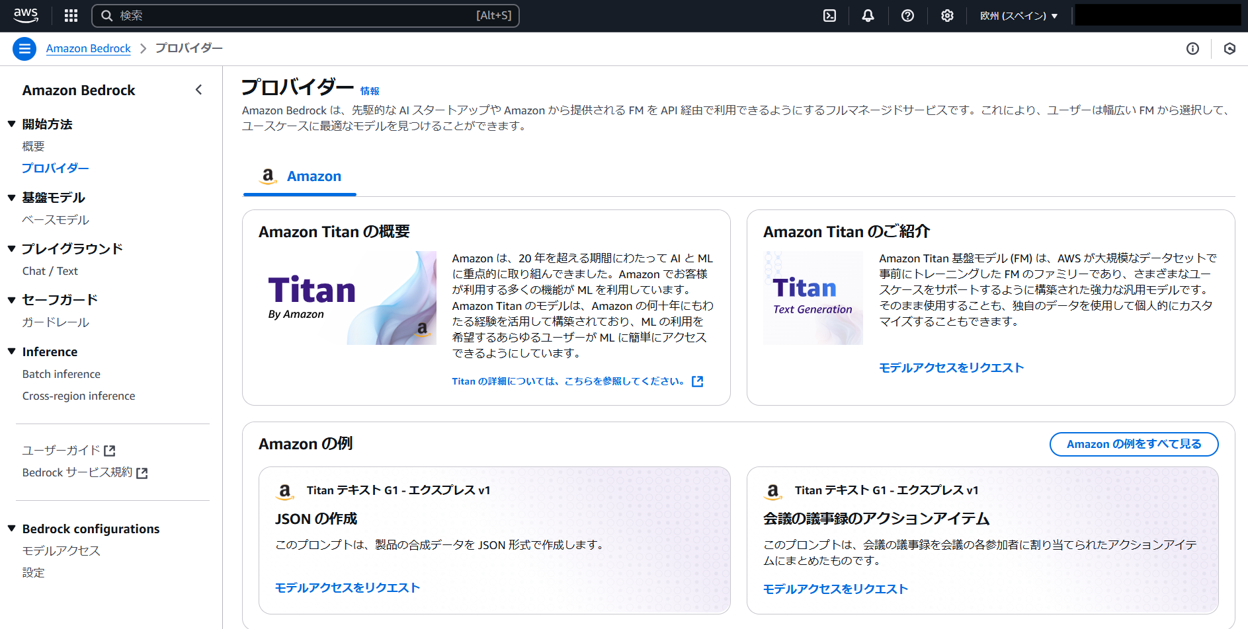Click the プロバイダー page heading
Screen dimensions: 1248x629
(x=298, y=87)
